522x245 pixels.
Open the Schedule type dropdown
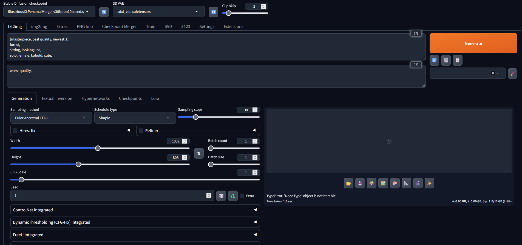pos(135,118)
